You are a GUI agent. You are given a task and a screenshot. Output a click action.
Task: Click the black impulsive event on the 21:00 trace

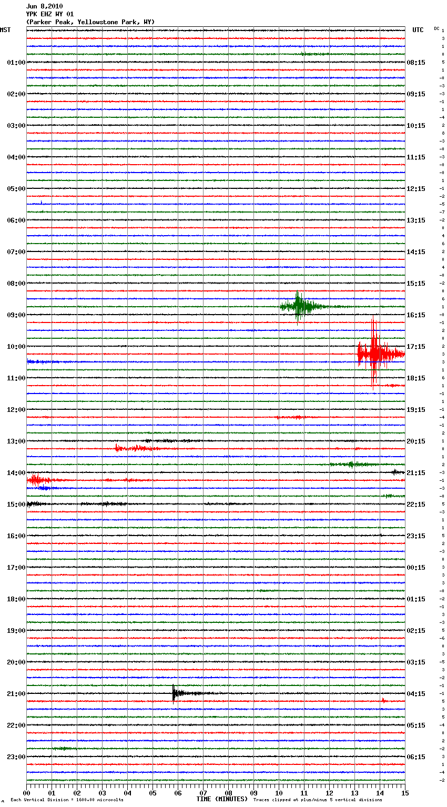pyautogui.click(x=181, y=693)
